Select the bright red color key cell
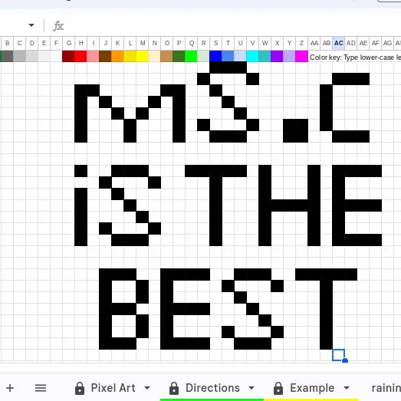Viewport: 401px width, 401px height. click(x=81, y=57)
